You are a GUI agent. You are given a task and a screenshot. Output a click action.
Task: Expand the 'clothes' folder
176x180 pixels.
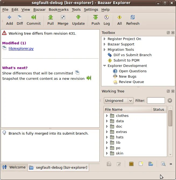[107, 116]
